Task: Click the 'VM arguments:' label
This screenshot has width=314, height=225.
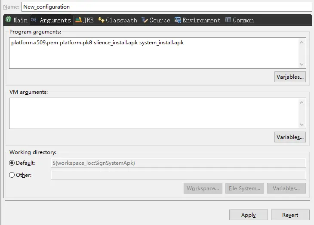Action: [29, 92]
